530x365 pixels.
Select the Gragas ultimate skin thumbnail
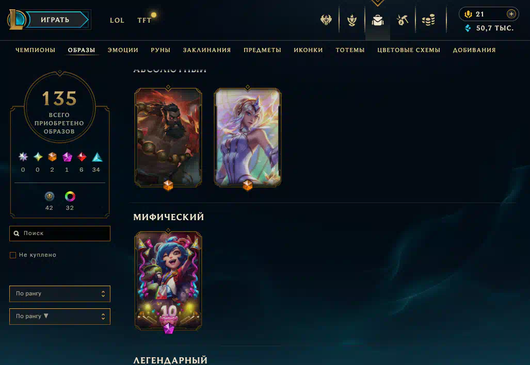[x=168, y=138]
